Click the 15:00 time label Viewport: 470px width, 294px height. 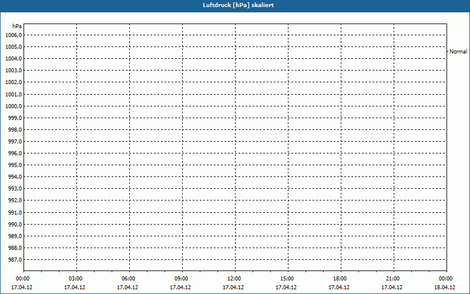click(287, 279)
